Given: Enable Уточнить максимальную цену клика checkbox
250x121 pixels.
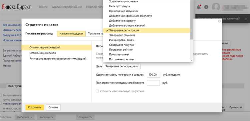Looking at the screenshot, I should (97, 91).
